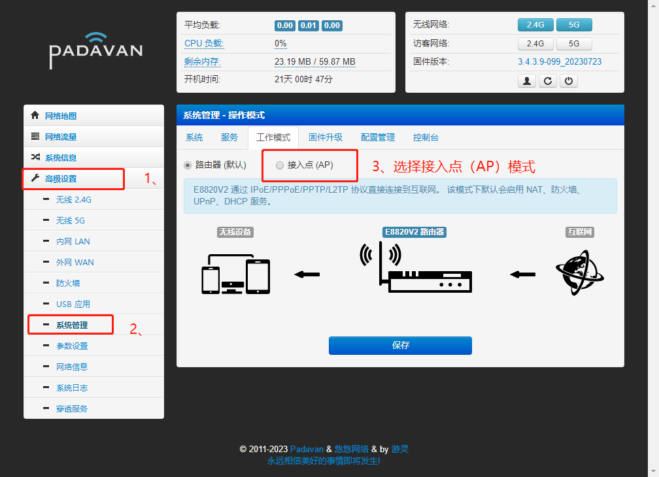659x477 pixels.
Task: Select the 路由器 (默认) radio button
Action: (187, 165)
